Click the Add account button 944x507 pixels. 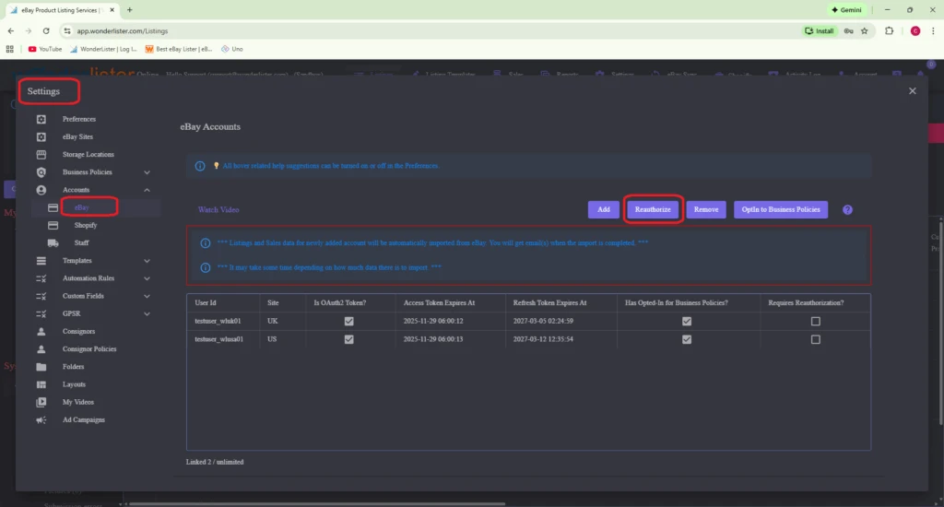tap(603, 209)
